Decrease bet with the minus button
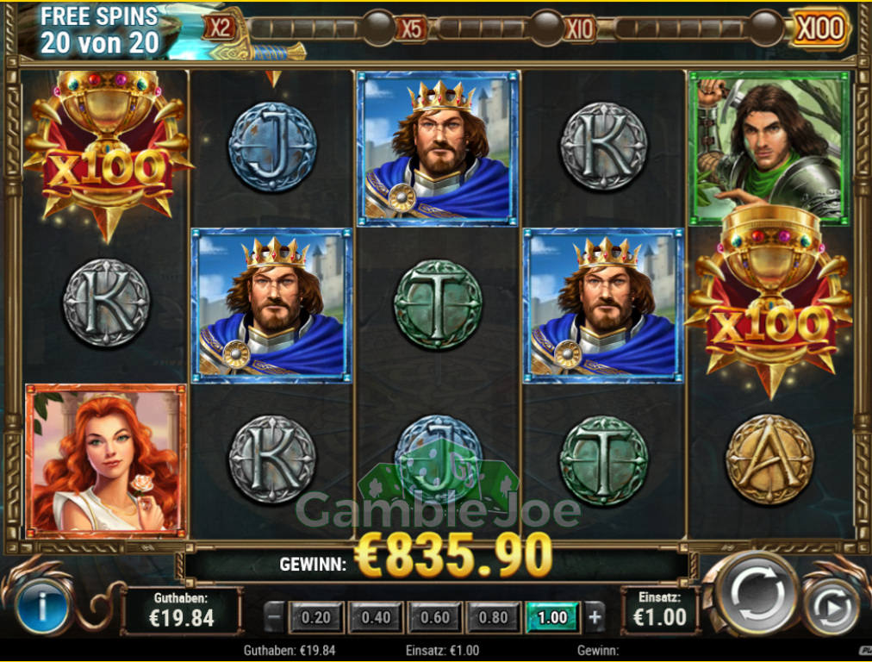This screenshot has height=662, width=872. 274,617
